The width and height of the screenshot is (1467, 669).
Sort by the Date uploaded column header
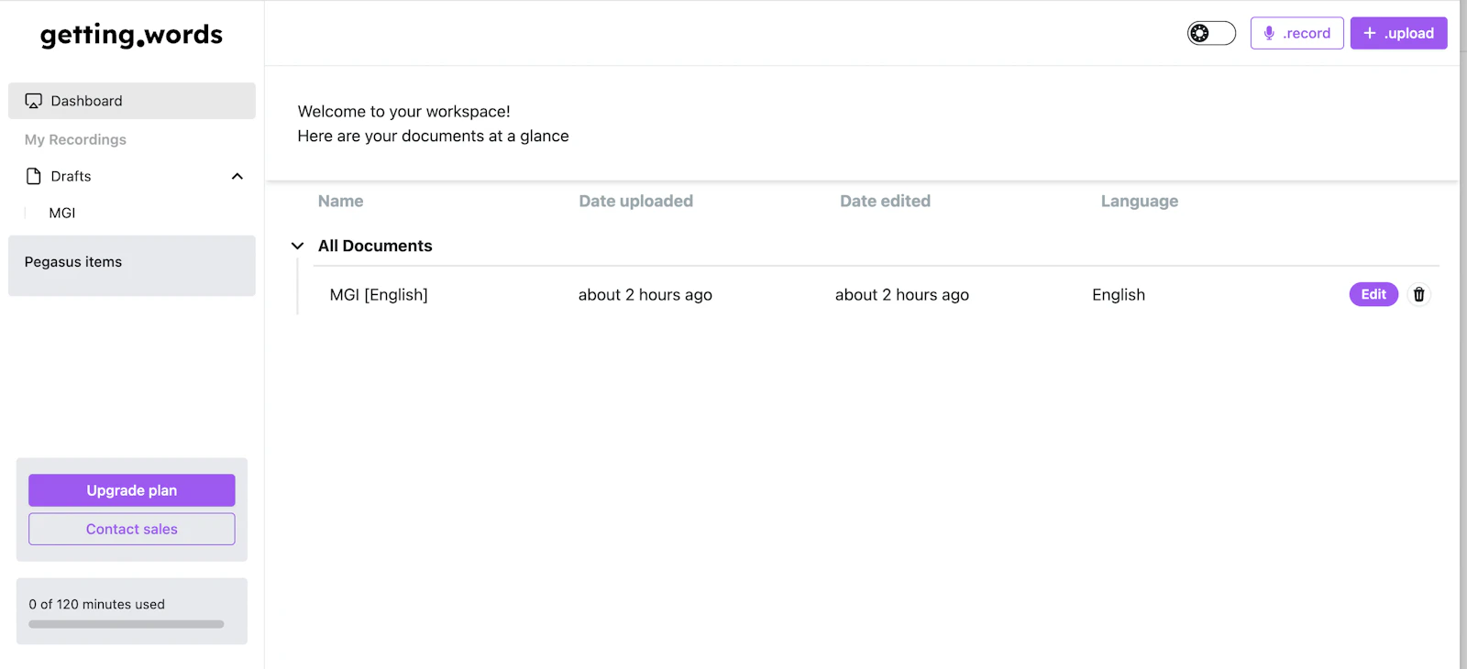(635, 201)
